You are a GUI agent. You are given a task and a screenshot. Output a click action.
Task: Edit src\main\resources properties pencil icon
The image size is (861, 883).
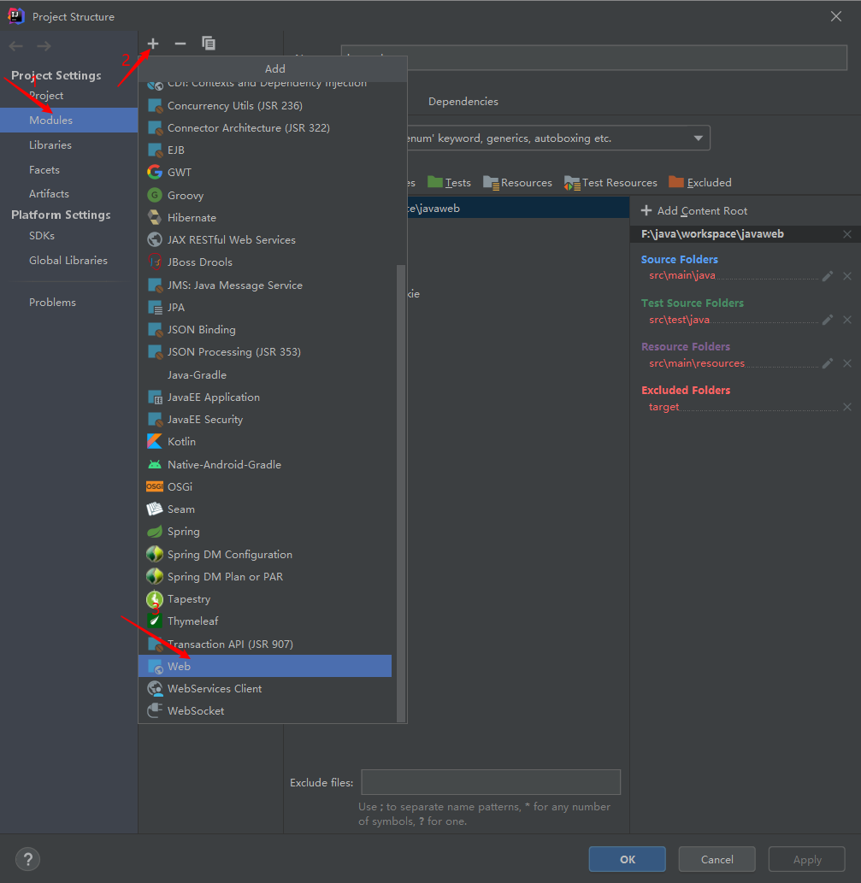(x=827, y=363)
